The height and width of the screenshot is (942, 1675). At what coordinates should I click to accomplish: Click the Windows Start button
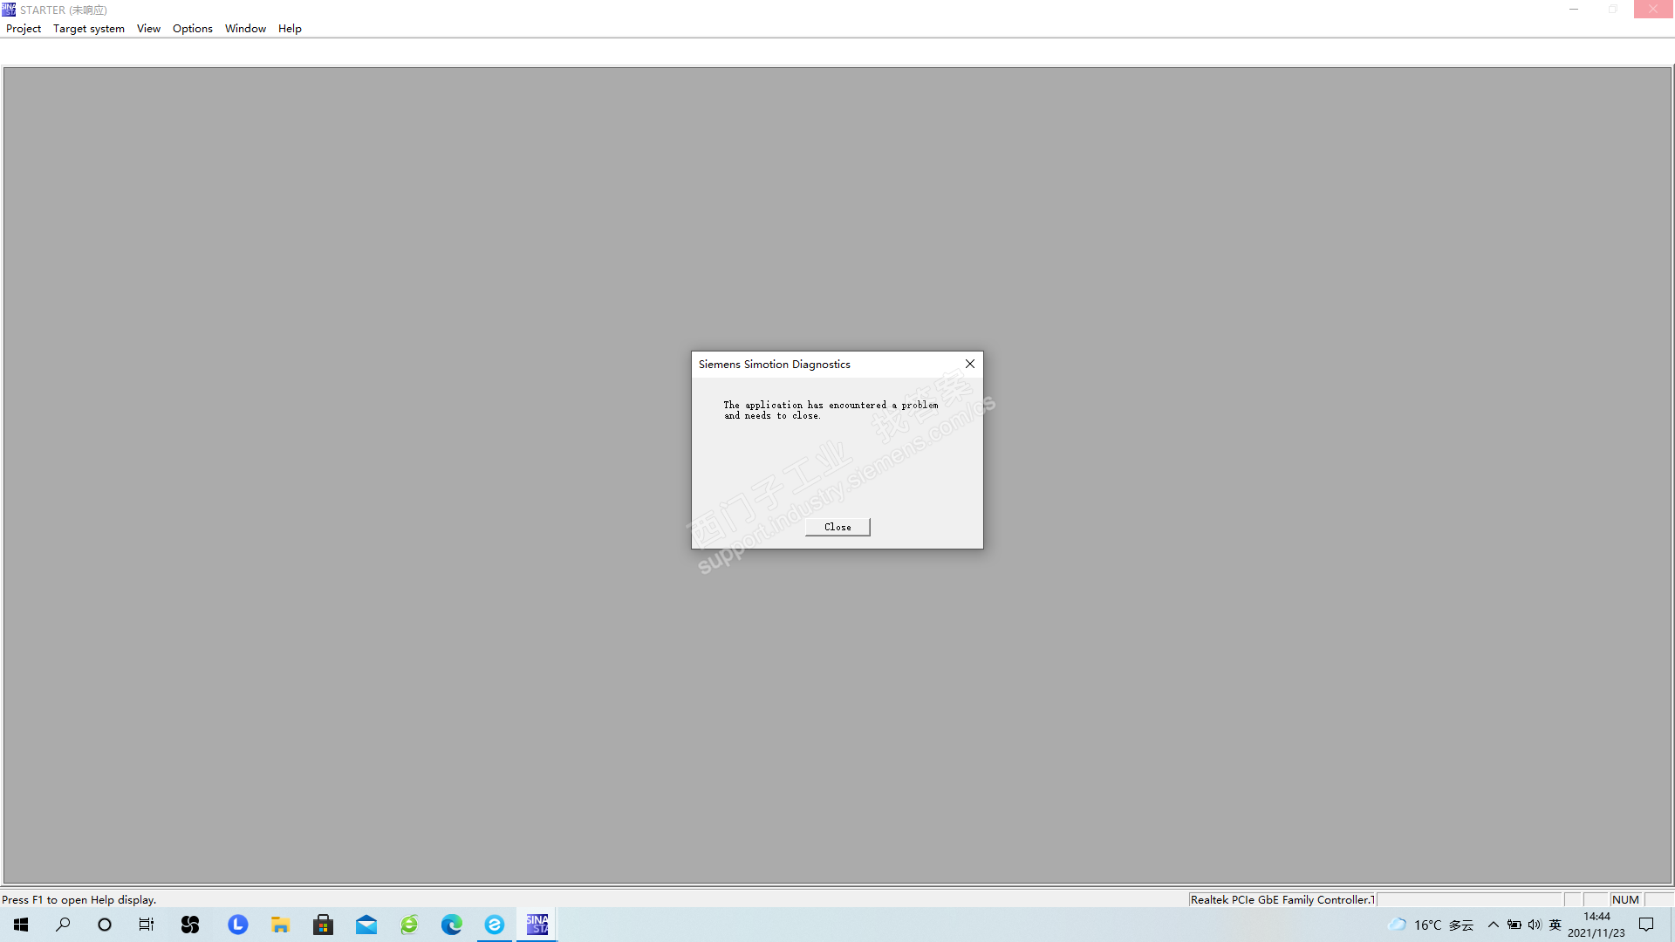pyautogui.click(x=21, y=925)
